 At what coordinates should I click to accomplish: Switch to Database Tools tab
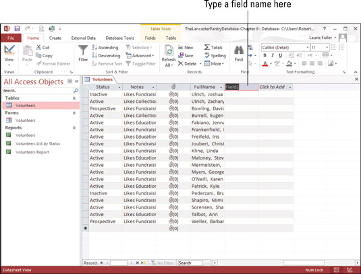point(119,38)
